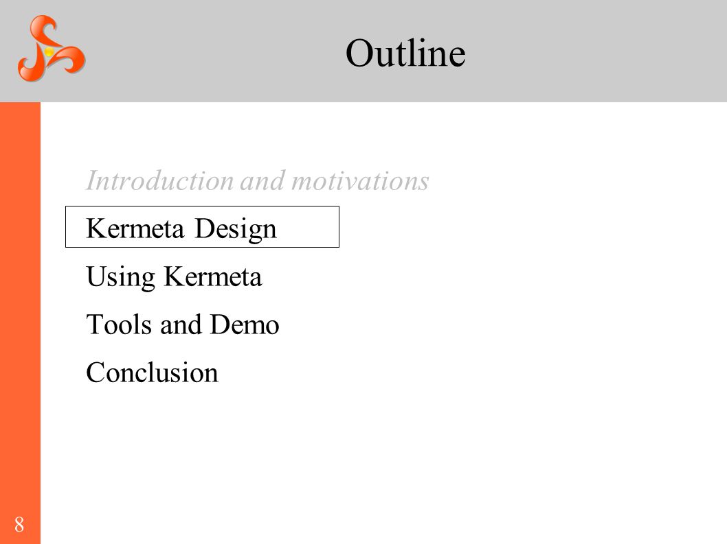Select the word "motivations" in gray italic
Viewport: 727px width, 544px height.
(x=360, y=180)
